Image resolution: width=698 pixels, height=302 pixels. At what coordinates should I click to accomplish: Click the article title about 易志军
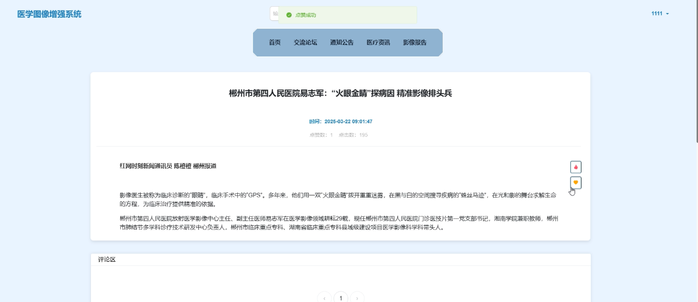click(x=340, y=94)
